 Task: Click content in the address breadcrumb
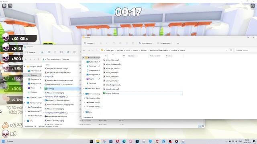click(174, 50)
